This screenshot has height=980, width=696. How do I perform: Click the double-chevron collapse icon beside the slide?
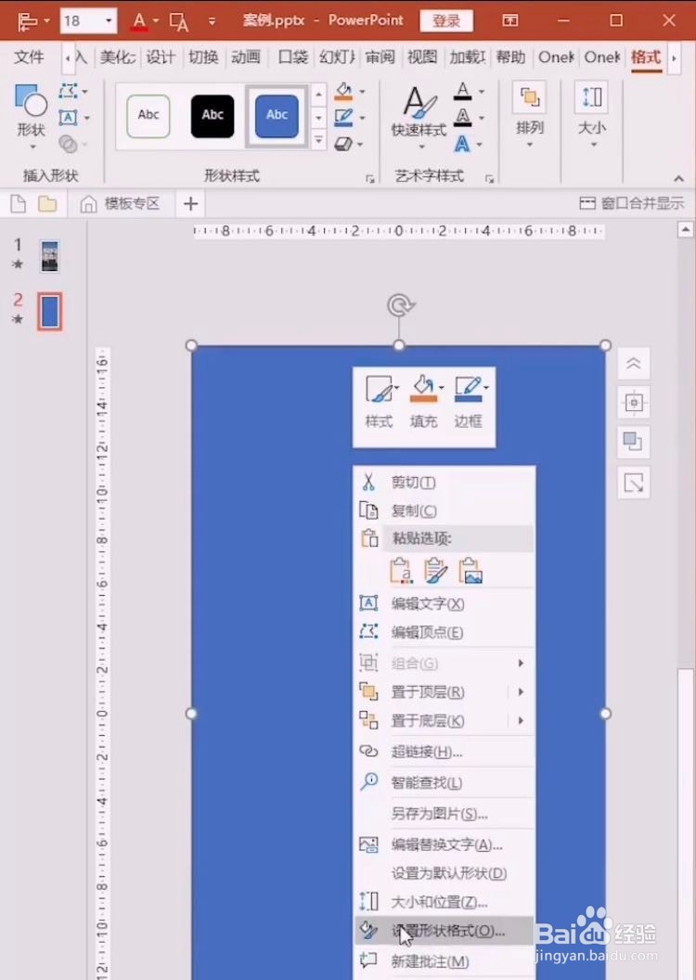[634, 363]
